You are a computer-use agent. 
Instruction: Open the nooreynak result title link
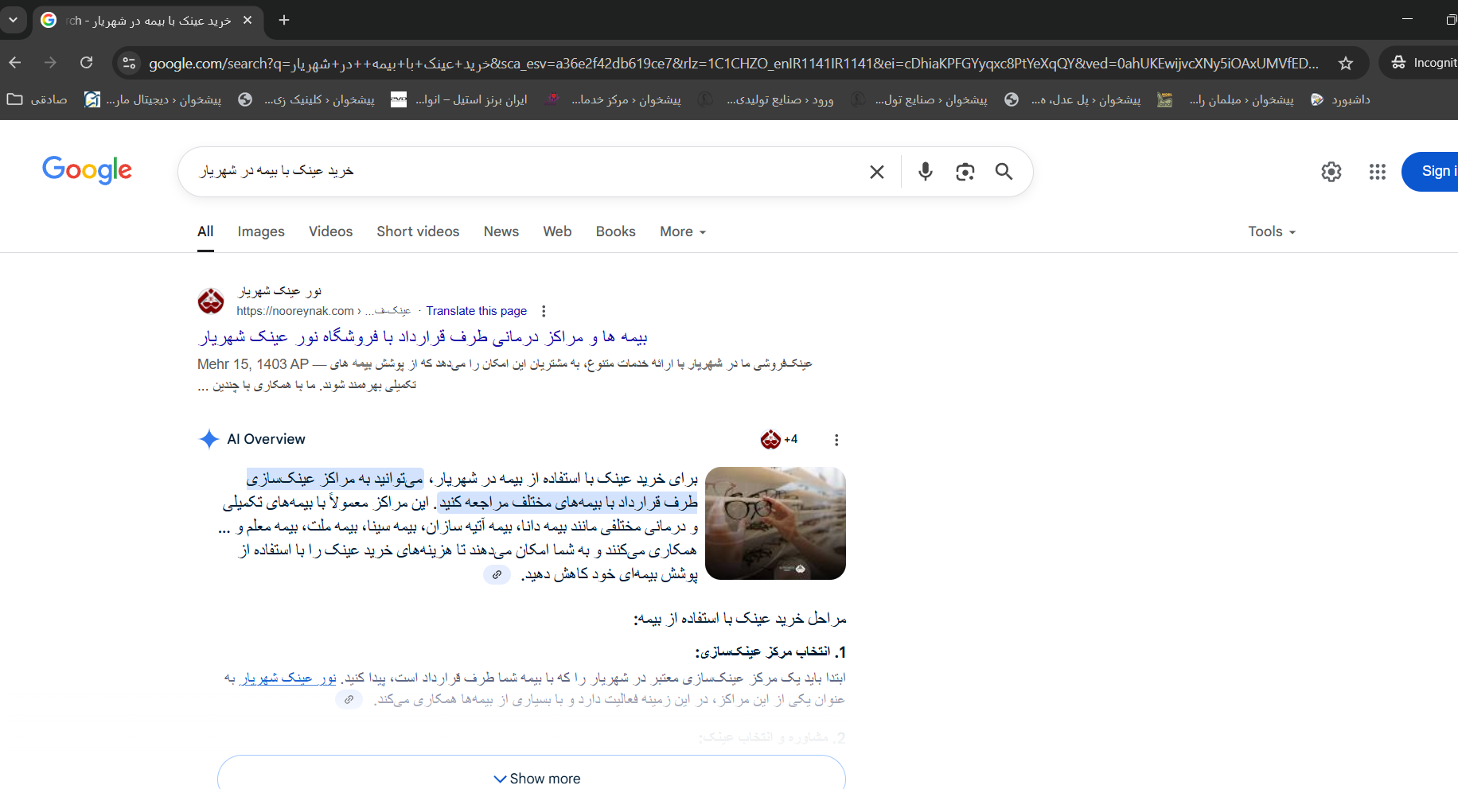[423, 337]
